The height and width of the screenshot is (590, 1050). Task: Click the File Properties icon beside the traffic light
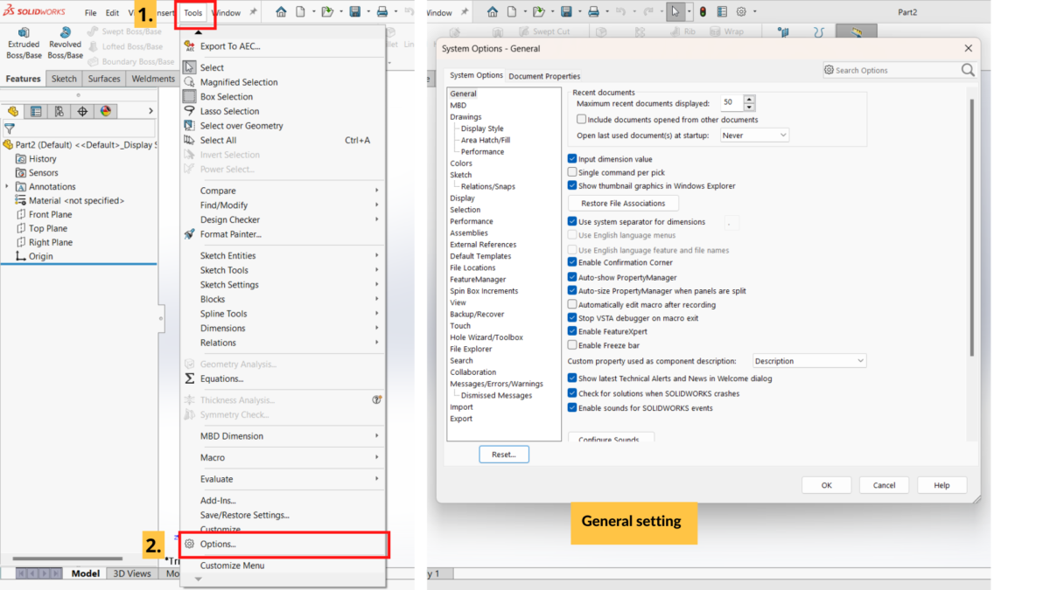pyautogui.click(x=721, y=12)
